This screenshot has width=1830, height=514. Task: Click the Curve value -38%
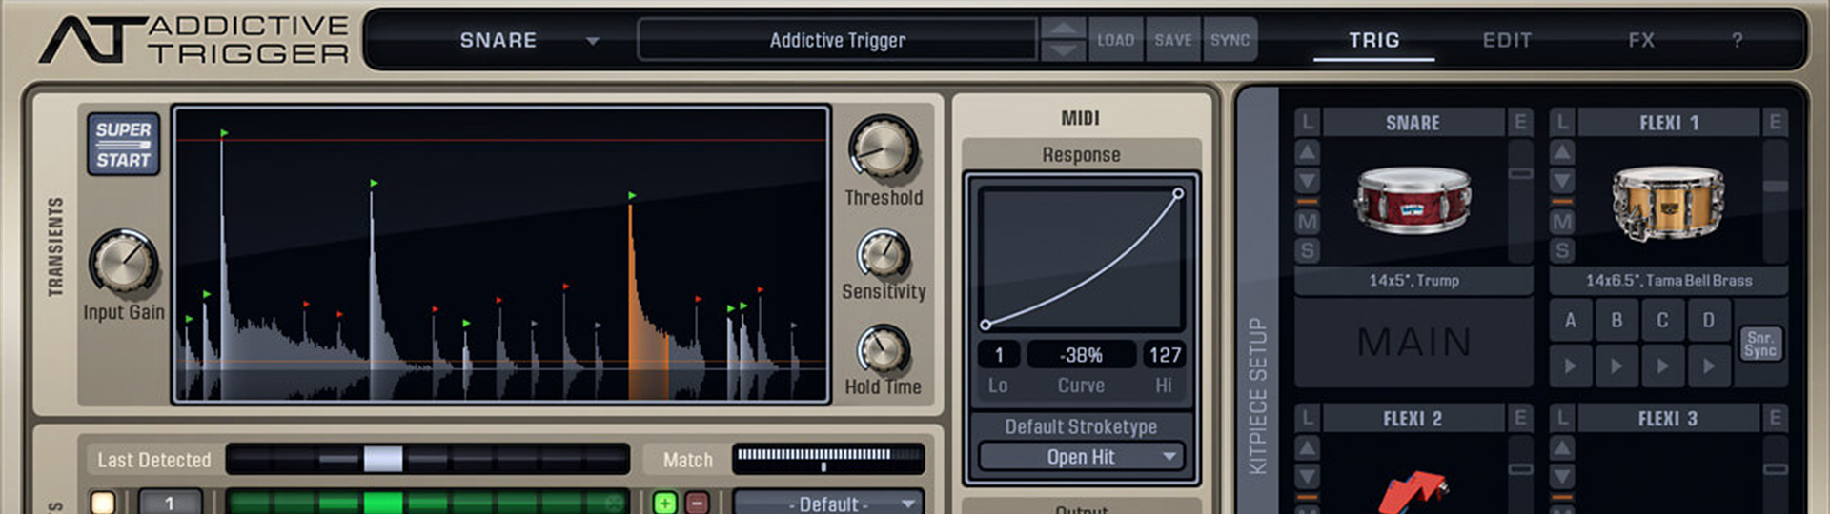(x=1081, y=355)
